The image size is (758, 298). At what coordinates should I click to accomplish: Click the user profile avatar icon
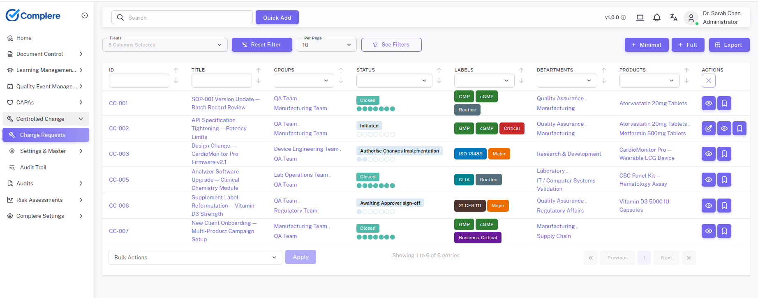click(691, 18)
